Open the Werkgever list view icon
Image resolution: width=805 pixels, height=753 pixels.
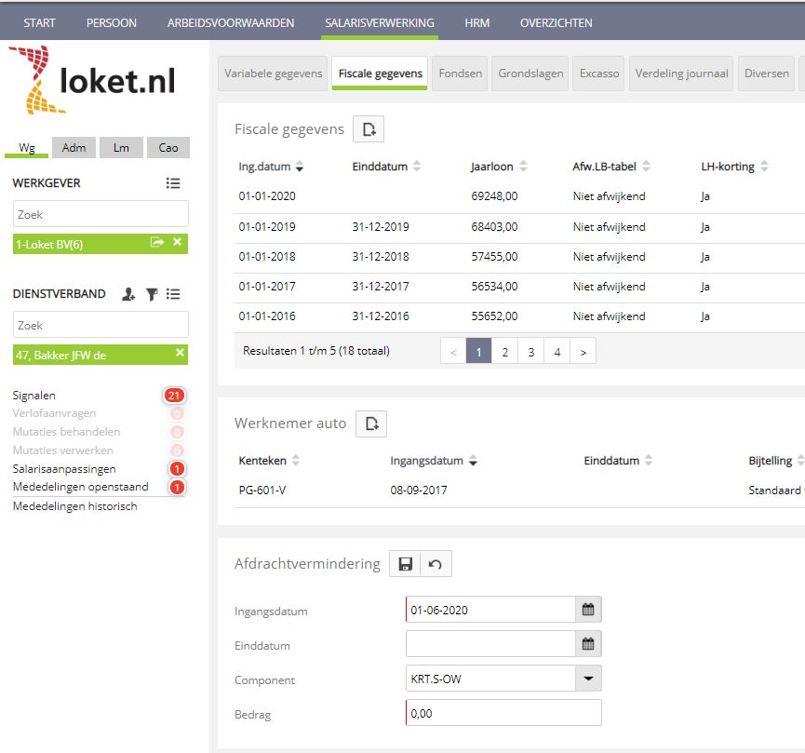172,183
